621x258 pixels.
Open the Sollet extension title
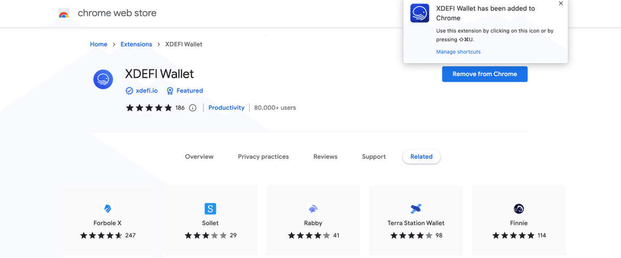[210, 223]
